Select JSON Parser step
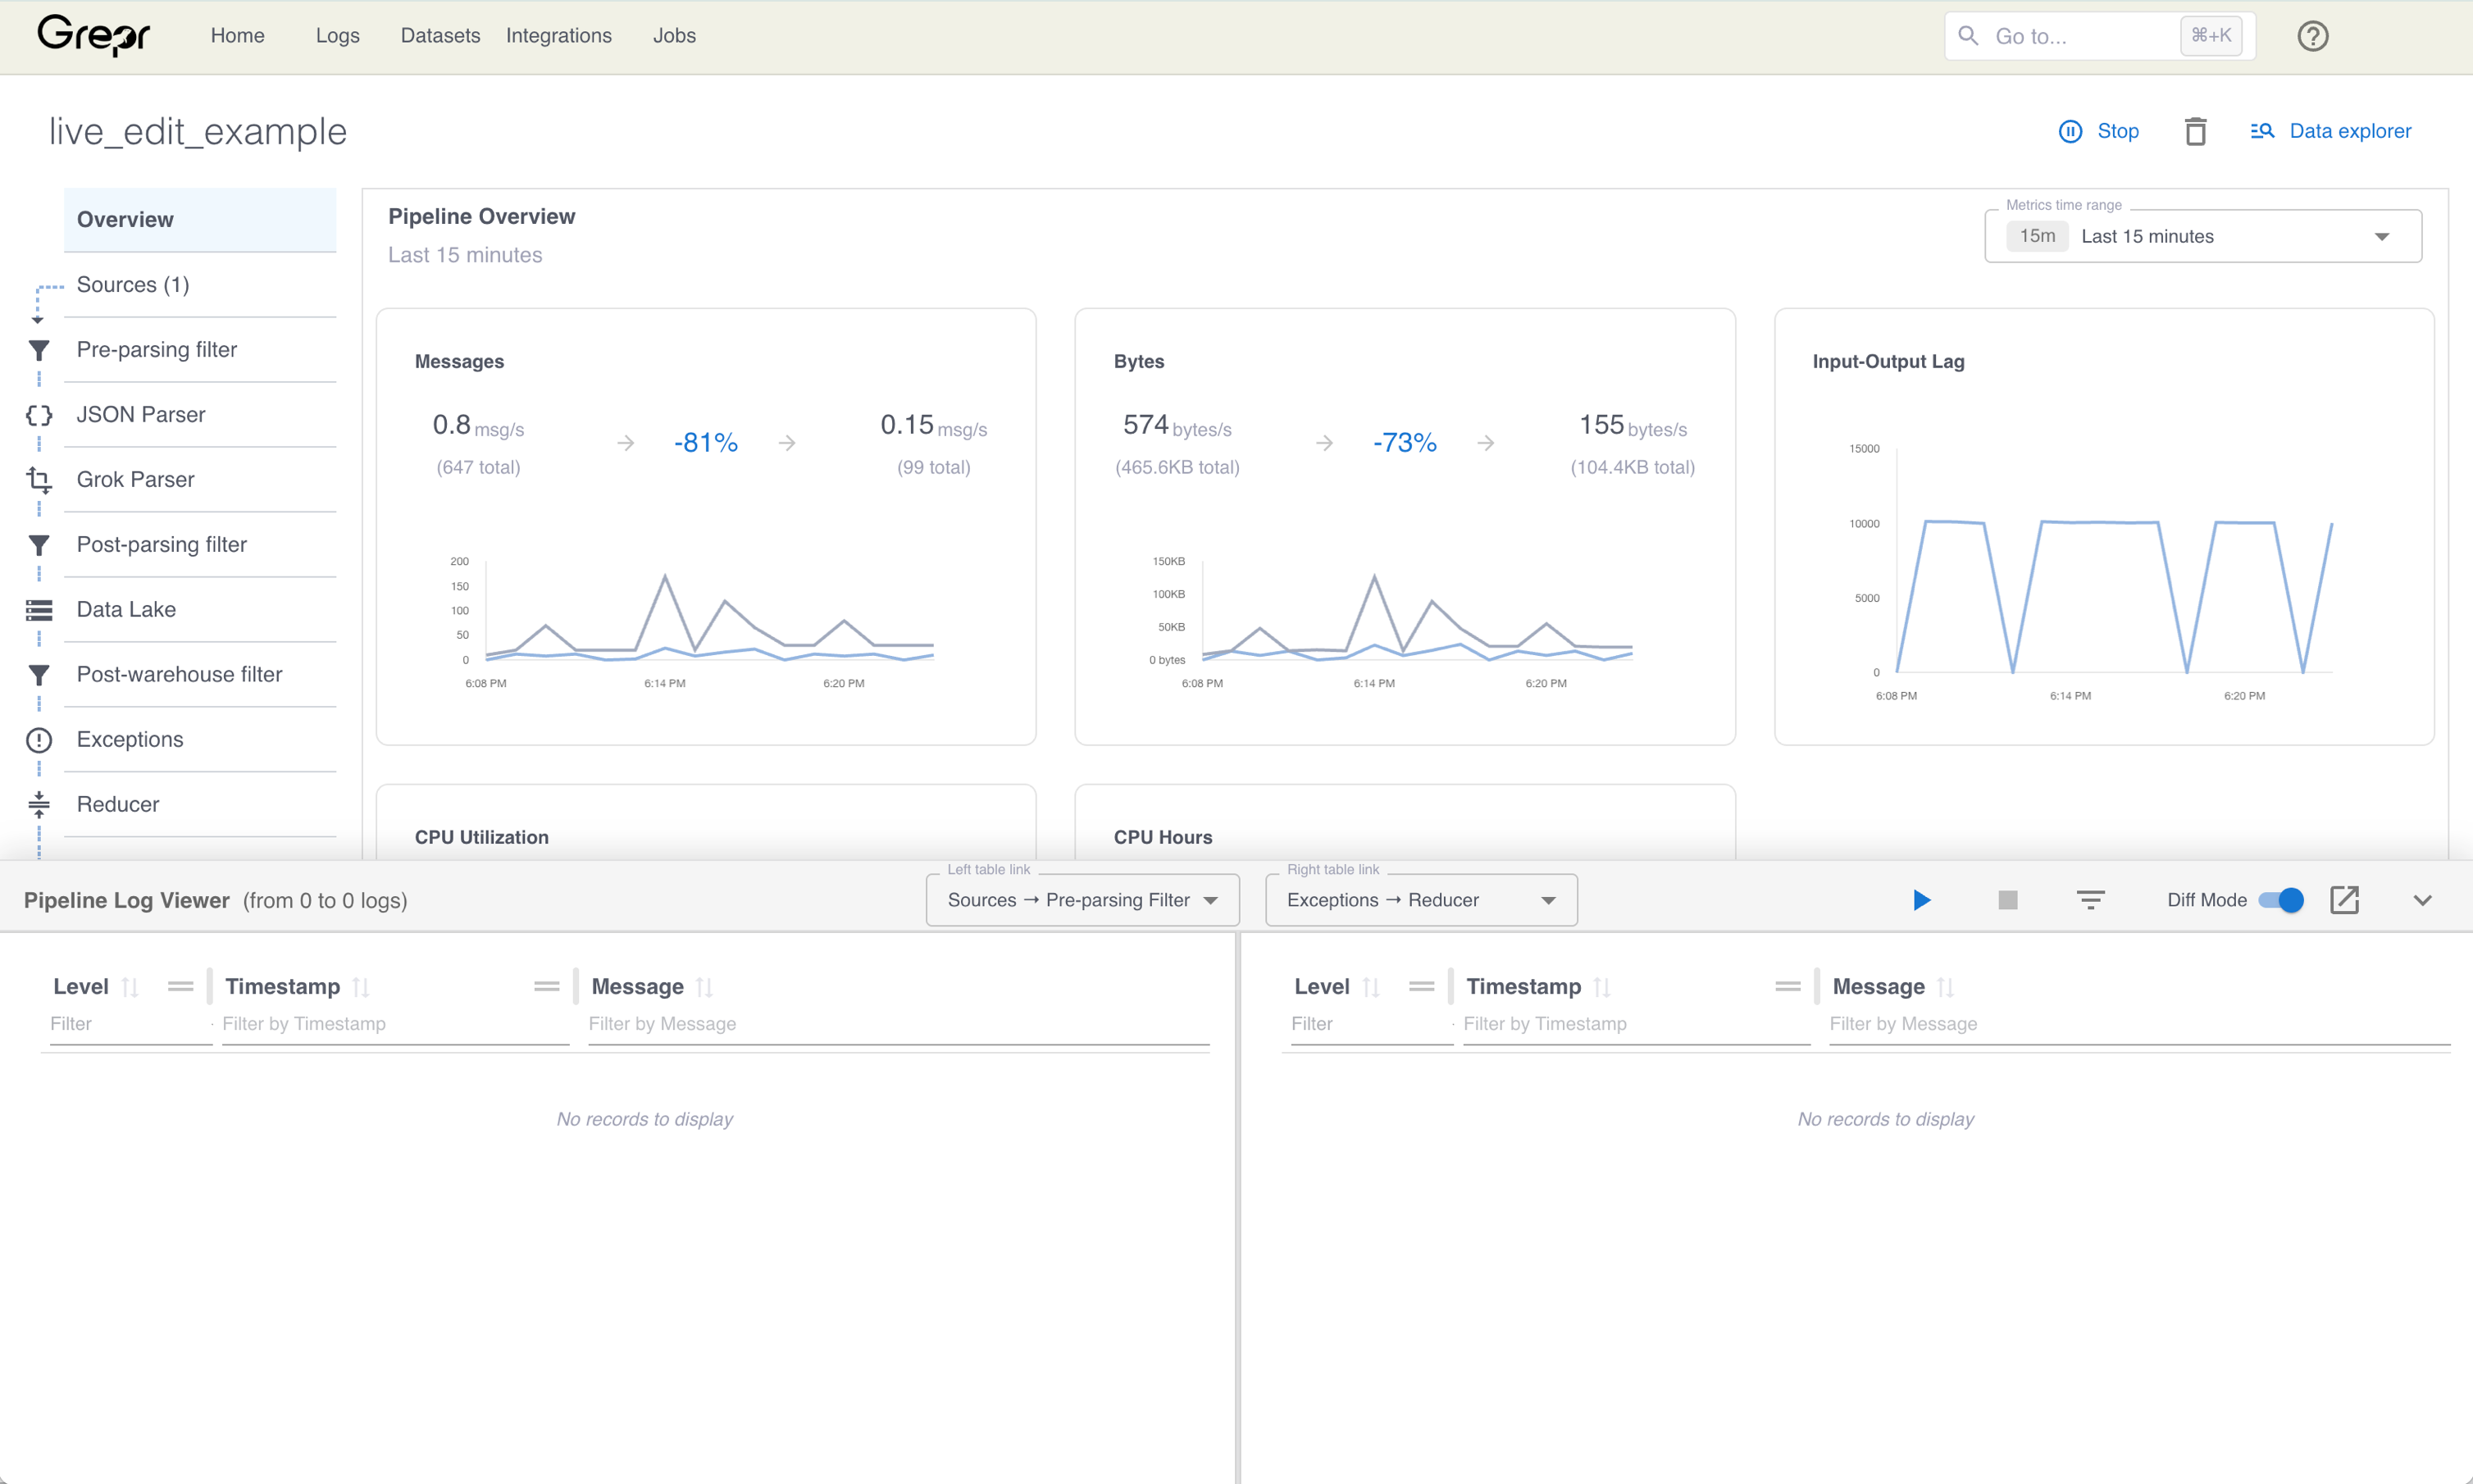This screenshot has width=2473, height=1484. pos(200,415)
